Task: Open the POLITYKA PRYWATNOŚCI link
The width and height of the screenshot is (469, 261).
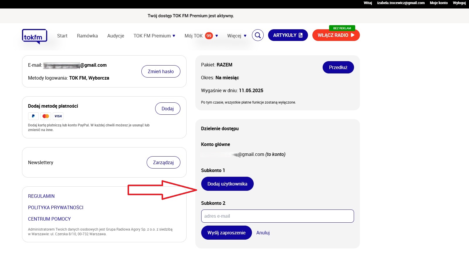Action: point(56,207)
